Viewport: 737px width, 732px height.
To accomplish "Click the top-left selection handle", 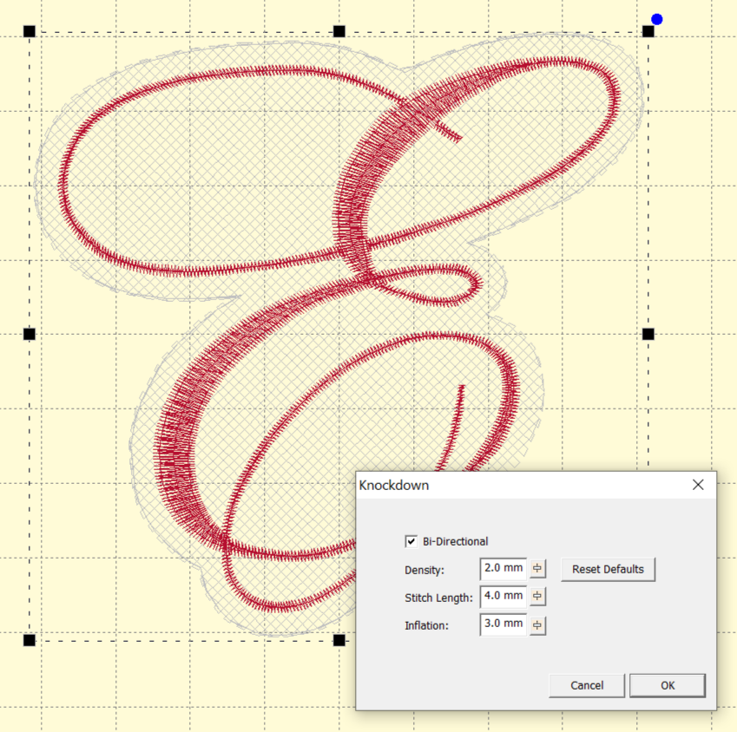I will 30,31.
